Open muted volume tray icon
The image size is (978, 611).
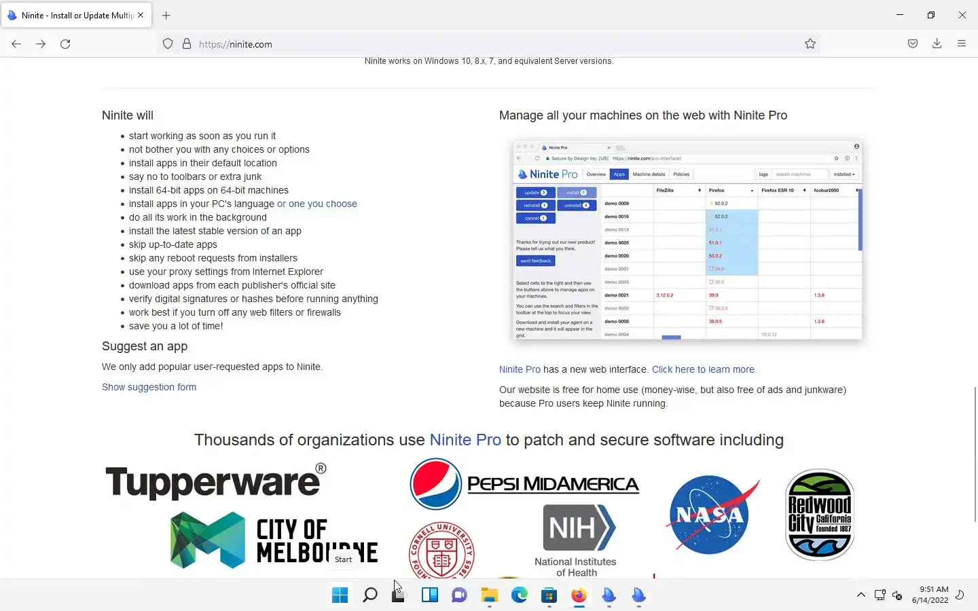click(897, 595)
